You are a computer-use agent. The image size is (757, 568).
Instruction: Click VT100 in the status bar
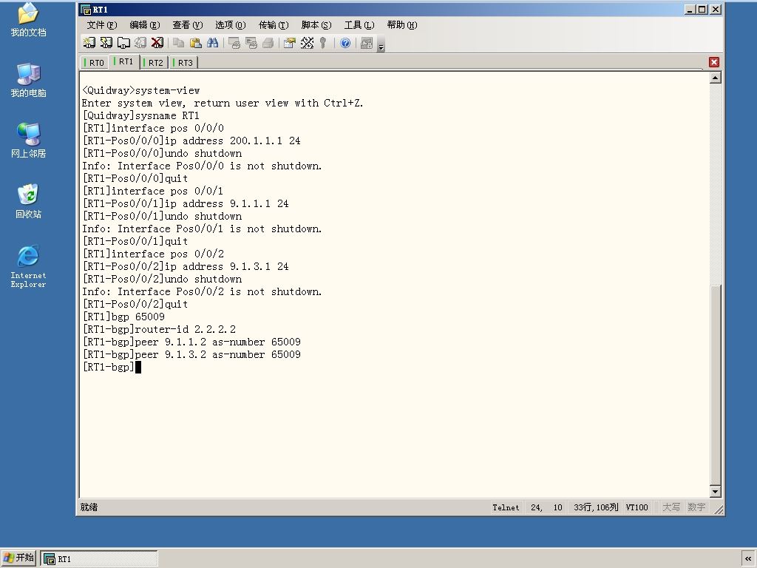click(637, 507)
